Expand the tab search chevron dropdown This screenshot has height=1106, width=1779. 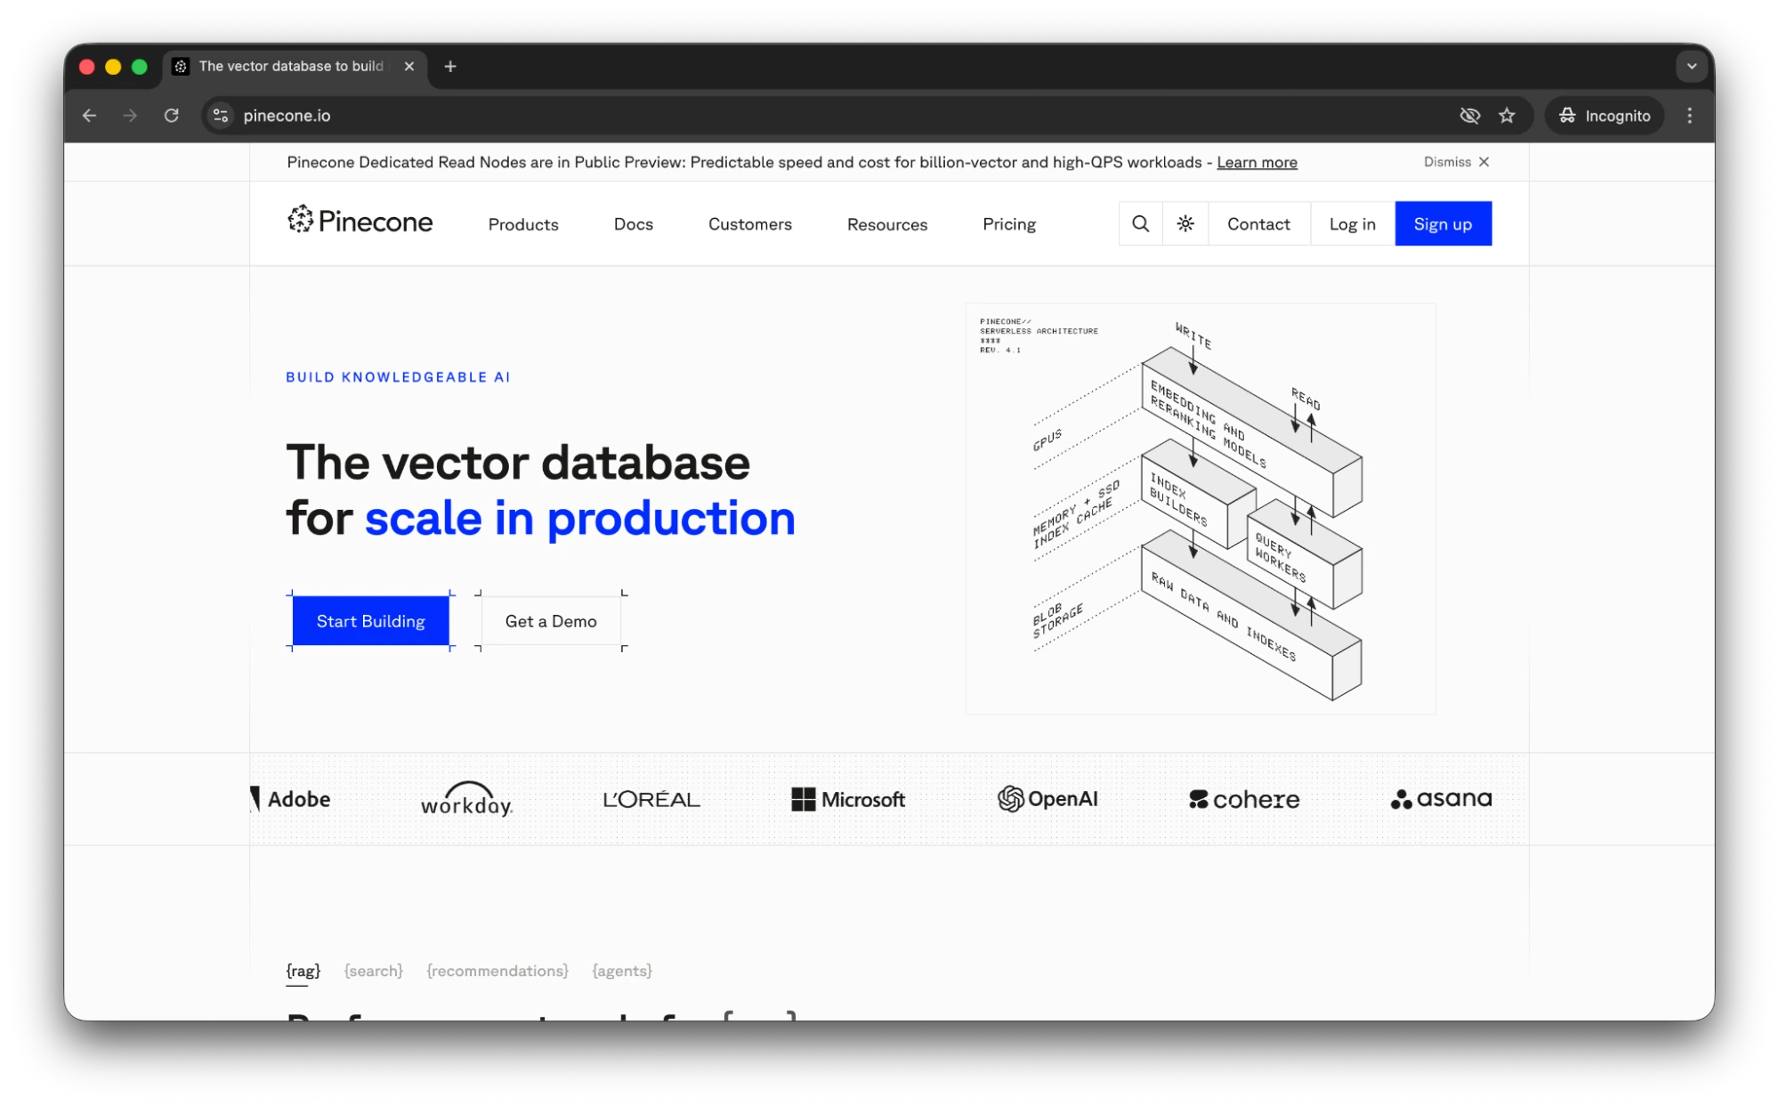tap(1691, 67)
